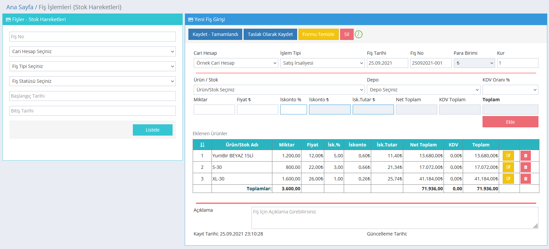The height and width of the screenshot is (249, 549).
Task: Click the İsk.Tutar ₺ field
Action: point(373,109)
